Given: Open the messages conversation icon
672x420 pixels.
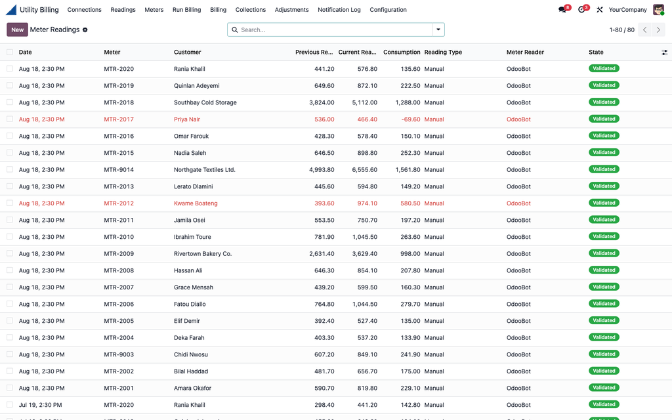Looking at the screenshot, I should [x=562, y=9].
